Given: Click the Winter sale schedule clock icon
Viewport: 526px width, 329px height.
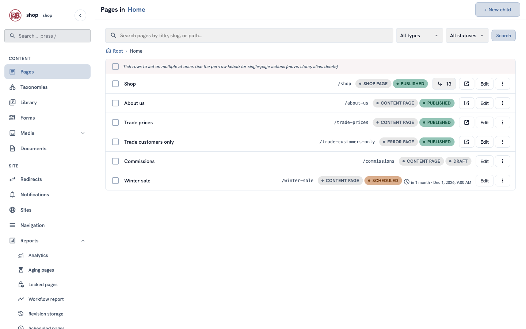Looking at the screenshot, I should (407, 182).
